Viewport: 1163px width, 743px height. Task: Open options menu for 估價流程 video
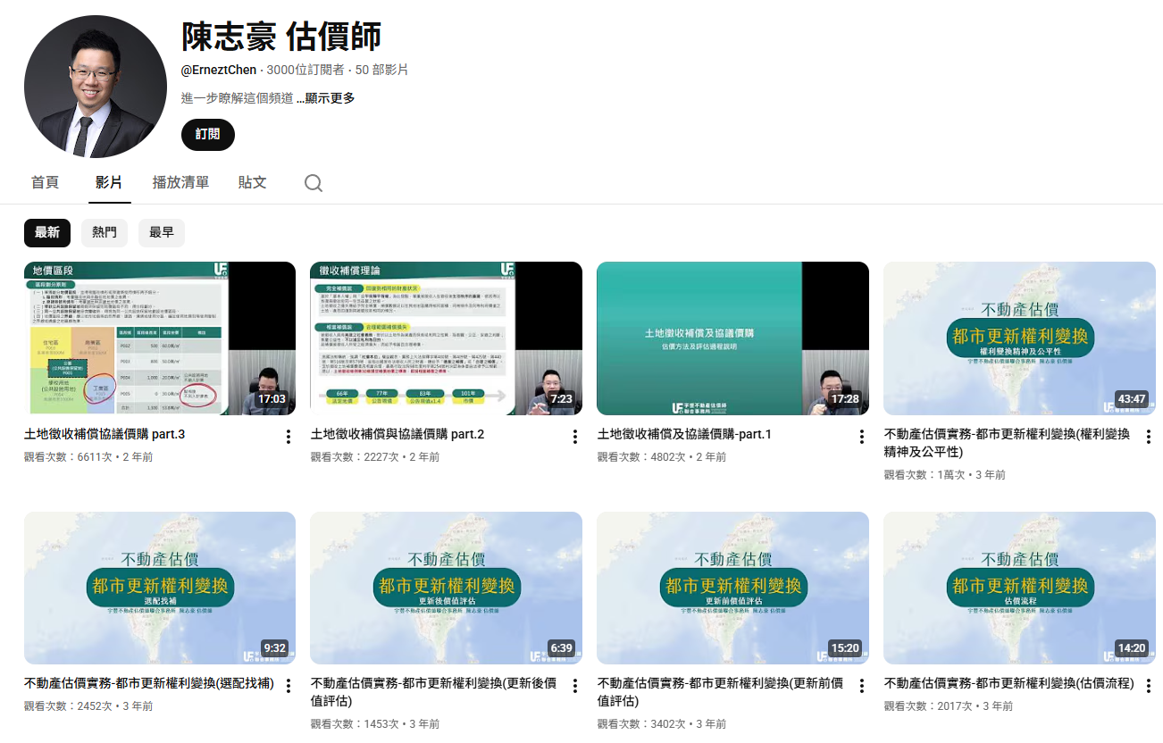click(1147, 685)
